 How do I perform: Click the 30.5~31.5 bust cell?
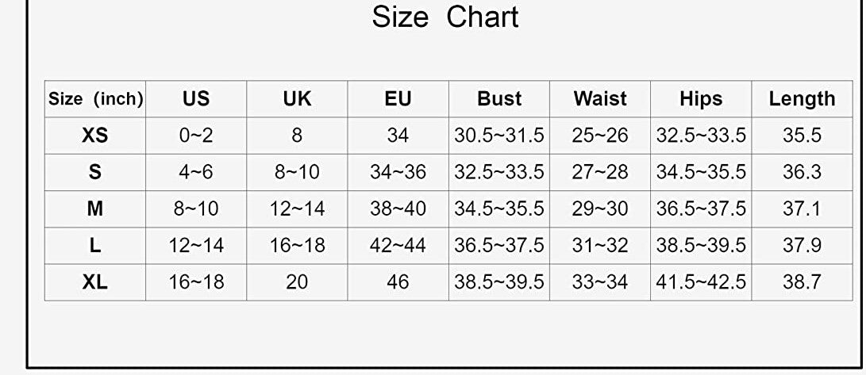pos(499,136)
